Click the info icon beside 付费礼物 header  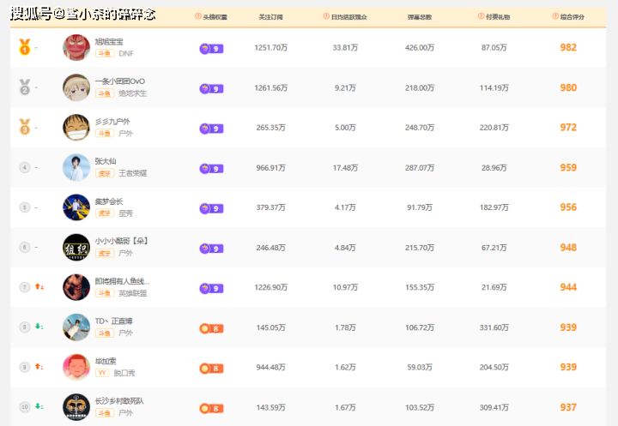pos(481,16)
